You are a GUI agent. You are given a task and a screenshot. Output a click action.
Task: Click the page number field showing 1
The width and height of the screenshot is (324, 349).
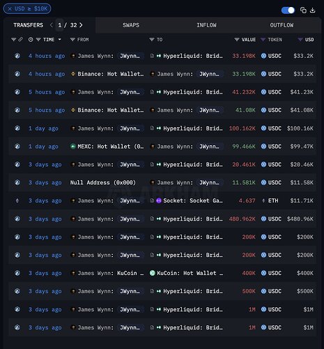click(60, 25)
